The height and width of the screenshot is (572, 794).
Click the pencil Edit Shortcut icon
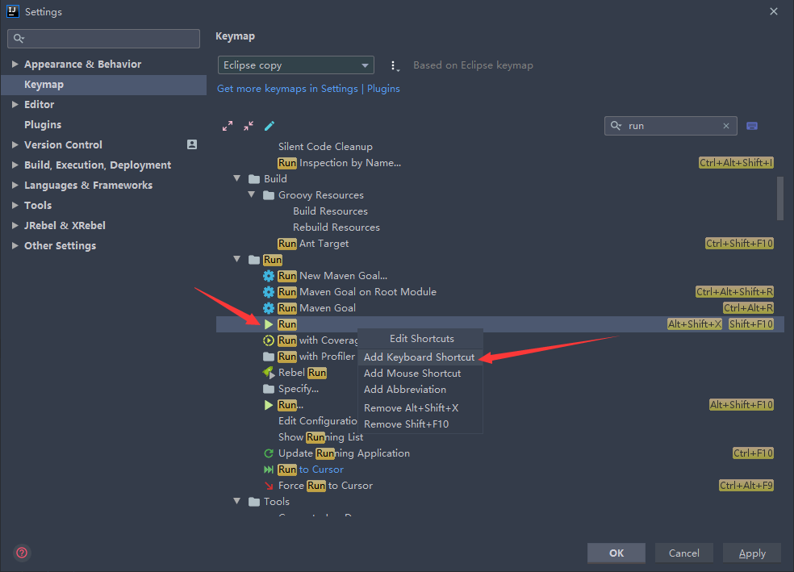tap(270, 126)
